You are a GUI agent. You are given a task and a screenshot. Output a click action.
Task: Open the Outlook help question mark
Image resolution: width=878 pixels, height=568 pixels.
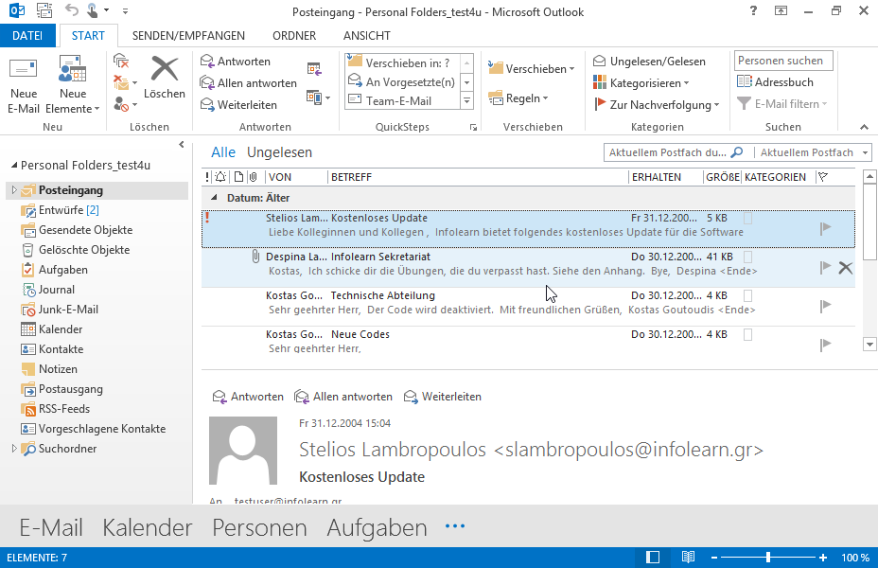pos(753,10)
